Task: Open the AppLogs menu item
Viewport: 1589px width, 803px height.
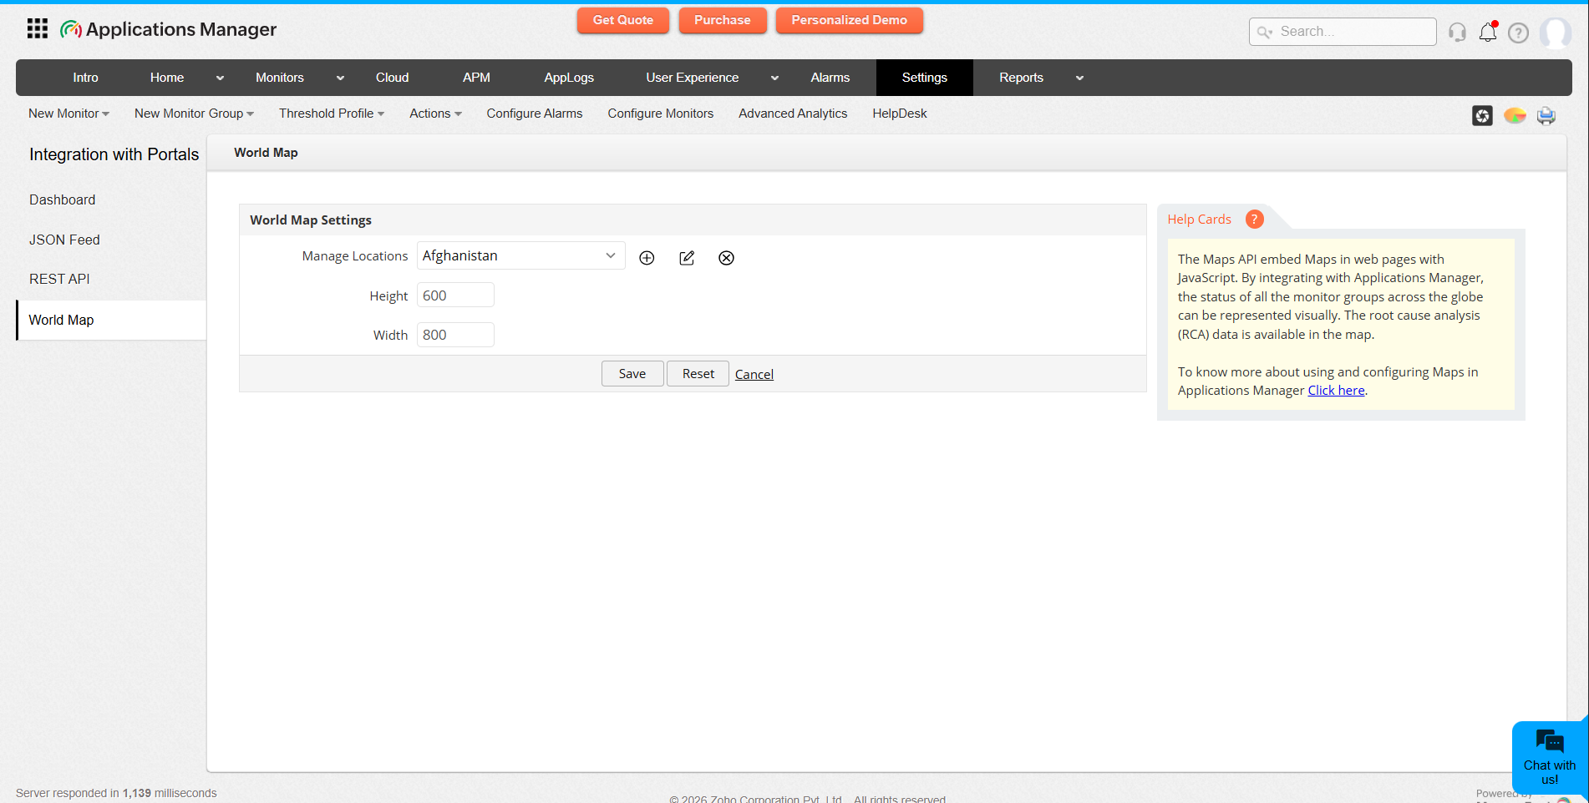Action: pos(569,77)
